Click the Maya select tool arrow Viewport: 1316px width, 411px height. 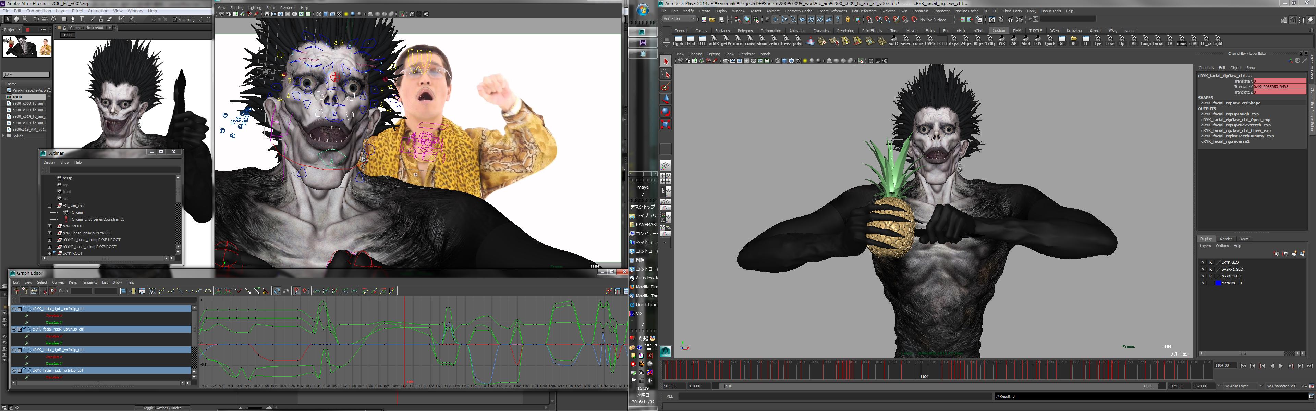coord(665,61)
